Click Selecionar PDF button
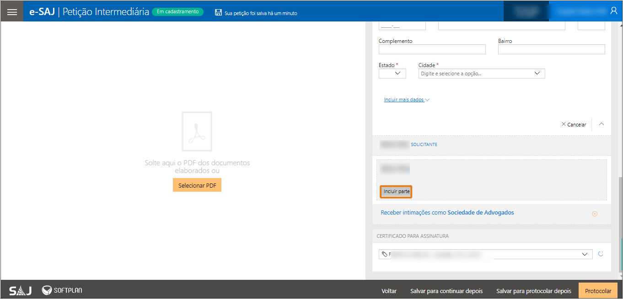Screen dimensions: 623x299 [197, 185]
